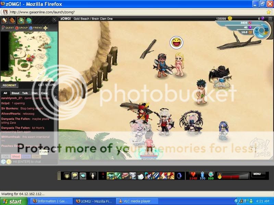Click the compass icon beside the FRIEND label
This screenshot has width=274, height=205.
[x=46, y=28]
